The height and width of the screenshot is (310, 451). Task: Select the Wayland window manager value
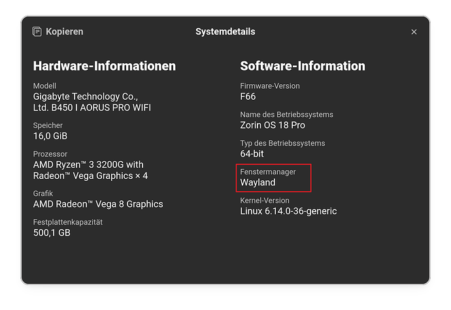(258, 182)
